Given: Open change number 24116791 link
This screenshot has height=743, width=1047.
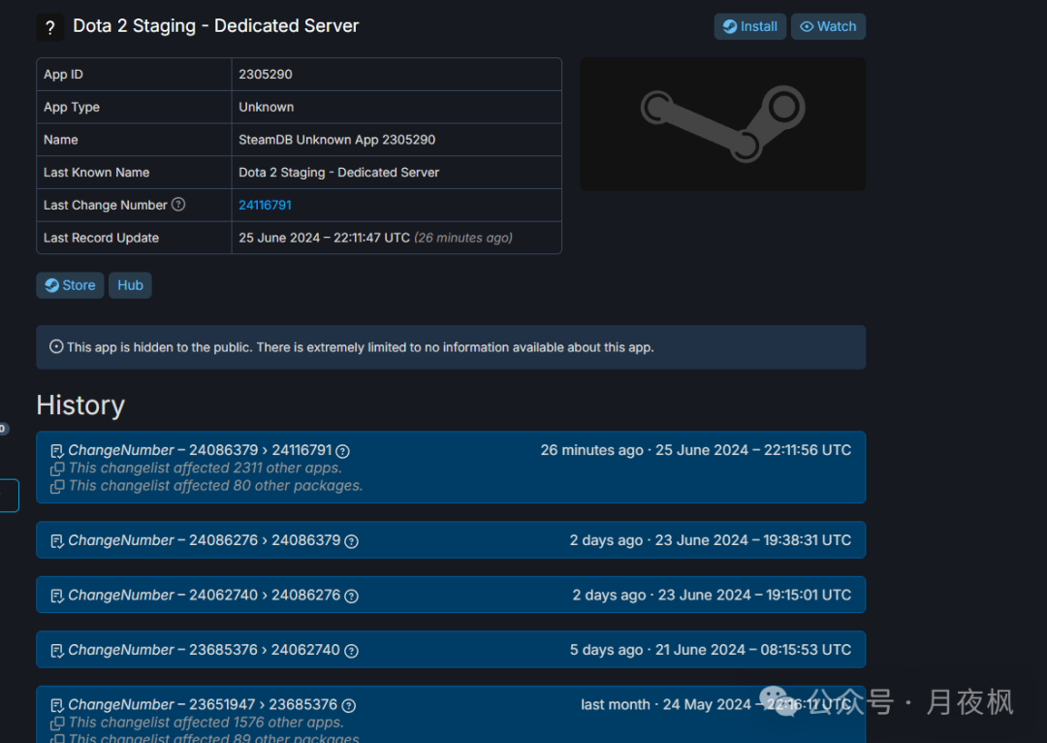Looking at the screenshot, I should [x=265, y=205].
